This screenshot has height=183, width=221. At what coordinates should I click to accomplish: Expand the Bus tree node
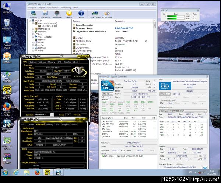point(33,34)
